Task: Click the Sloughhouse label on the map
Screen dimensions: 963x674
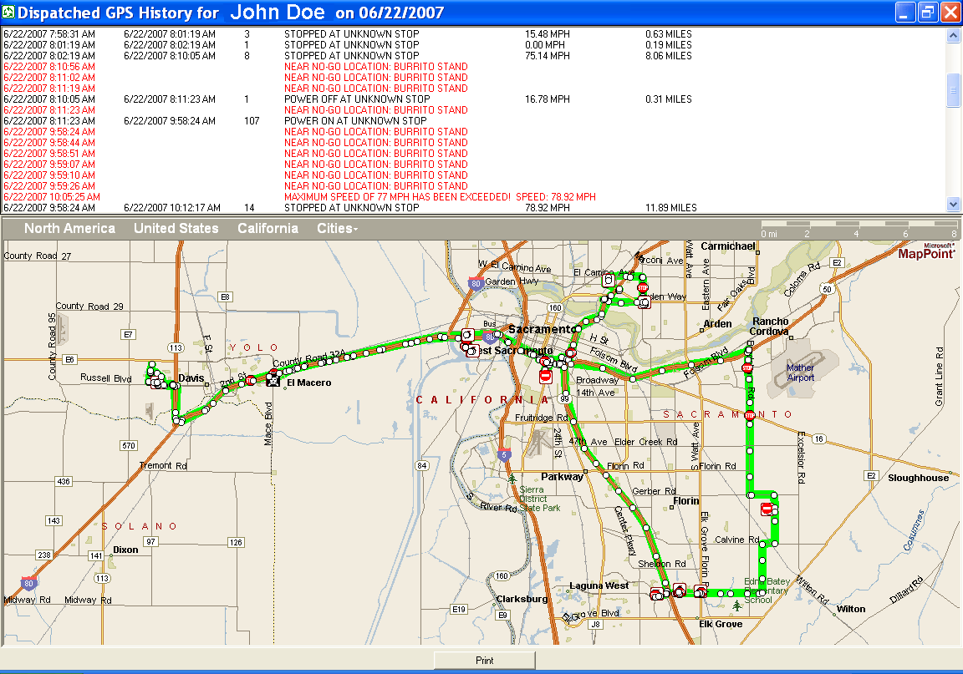Action: click(918, 478)
